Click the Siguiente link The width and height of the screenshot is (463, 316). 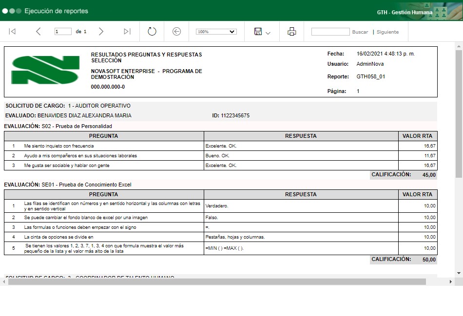pyautogui.click(x=387, y=32)
